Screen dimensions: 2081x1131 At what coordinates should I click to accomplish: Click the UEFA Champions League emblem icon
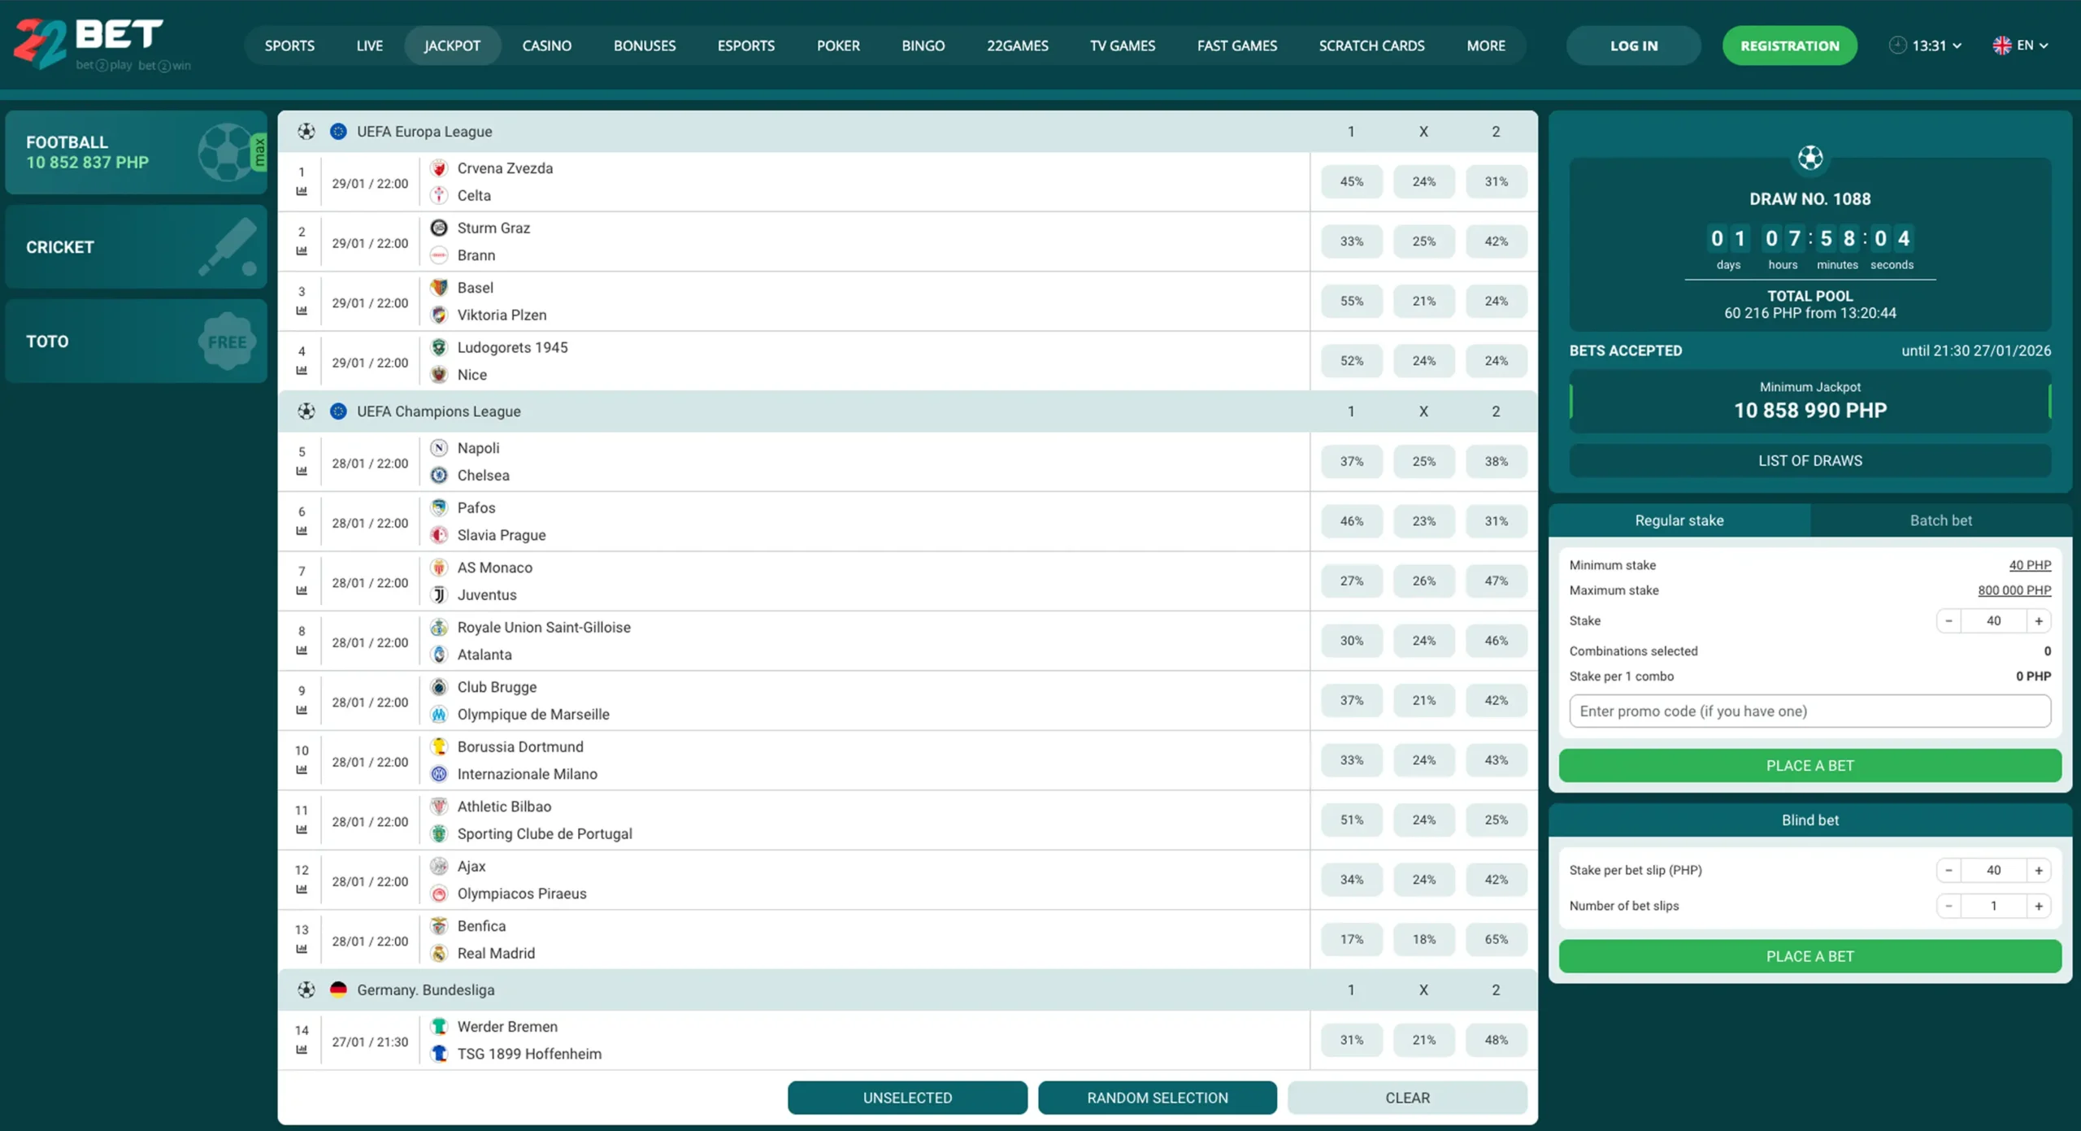click(x=338, y=411)
